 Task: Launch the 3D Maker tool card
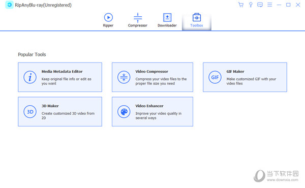pos(60,112)
